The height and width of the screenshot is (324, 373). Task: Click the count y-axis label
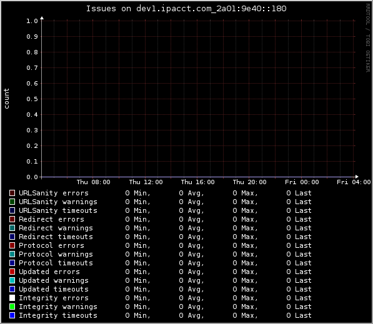tap(6, 99)
